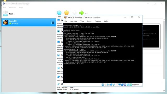Click optical disc icon in VM status bar
Viewport: 167px width, 94px height.
pyautogui.click(x=105, y=85)
